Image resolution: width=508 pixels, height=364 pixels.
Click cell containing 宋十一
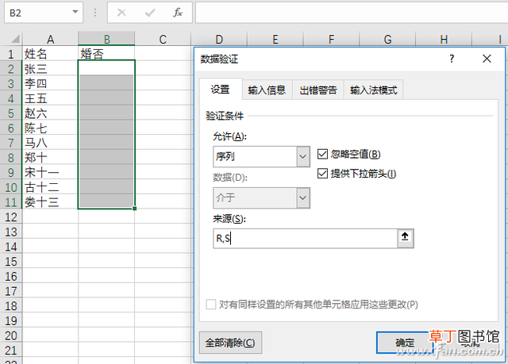click(50, 172)
